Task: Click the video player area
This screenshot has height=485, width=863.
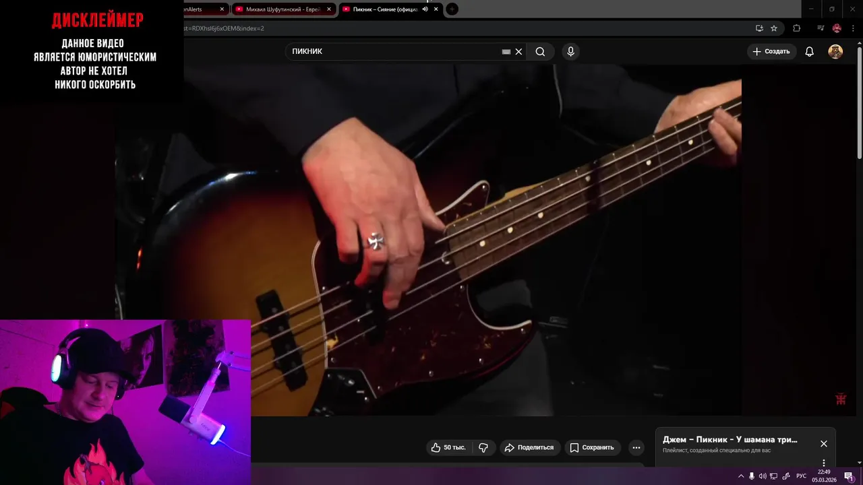Action: 428,240
